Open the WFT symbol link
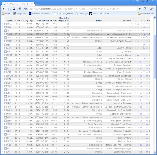Image resolution: width=157 pixels, height=155 pixels. point(9,89)
